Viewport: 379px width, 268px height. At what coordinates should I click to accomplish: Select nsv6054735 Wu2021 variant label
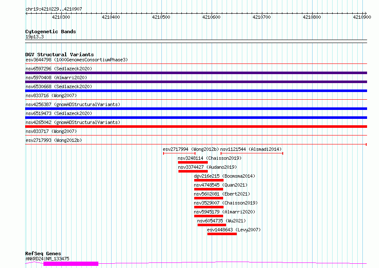click(221, 221)
